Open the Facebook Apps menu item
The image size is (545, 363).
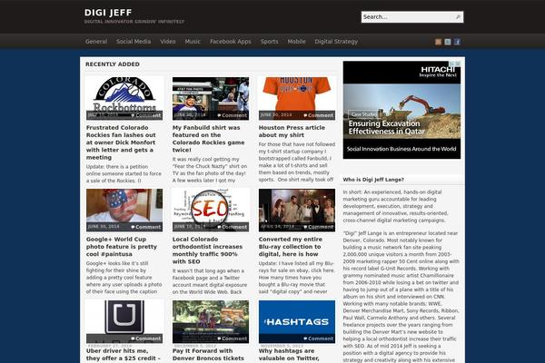tap(231, 42)
